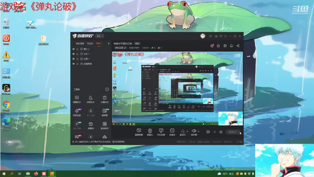This screenshot has height=177, width=314.
Task: Hide the 图片 2 layer with eye icon
Action: coord(73,49)
